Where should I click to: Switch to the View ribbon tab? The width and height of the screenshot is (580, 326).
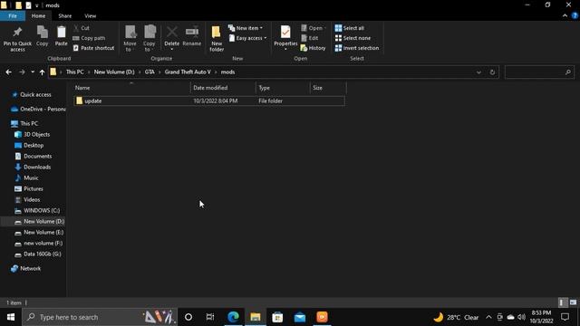pos(91,16)
